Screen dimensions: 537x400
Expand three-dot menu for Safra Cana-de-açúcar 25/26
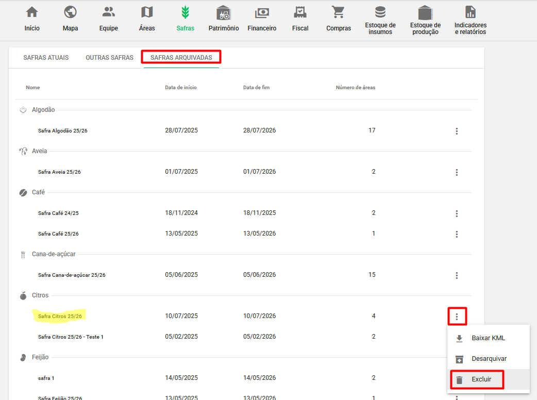(457, 275)
